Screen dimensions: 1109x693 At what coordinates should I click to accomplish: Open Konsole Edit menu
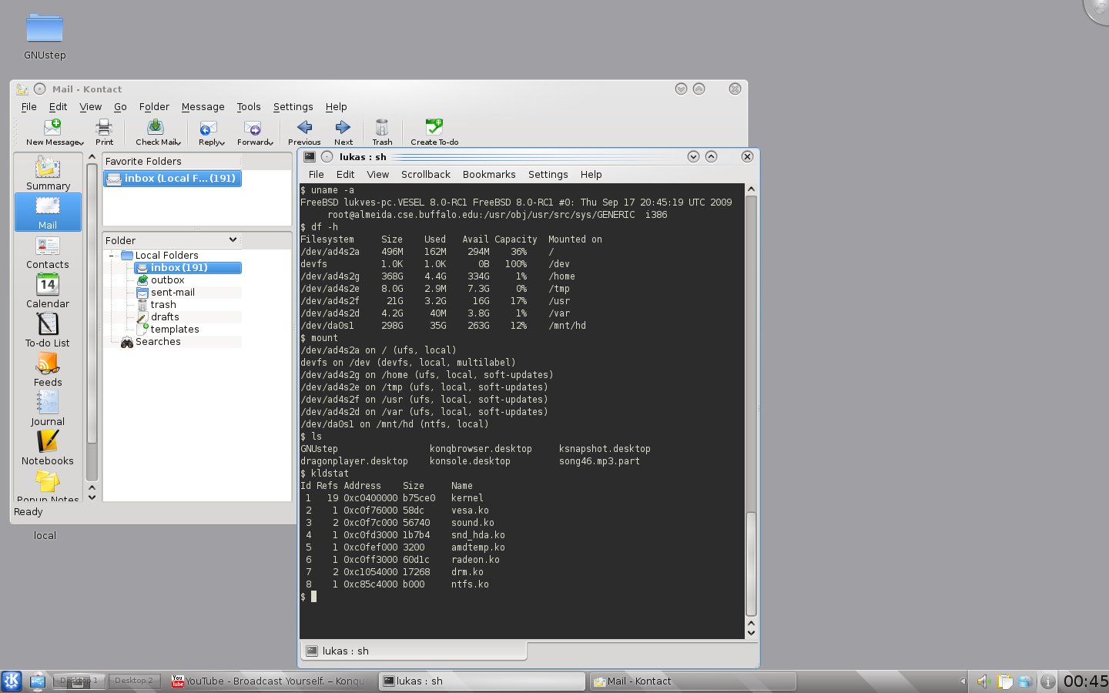click(346, 175)
